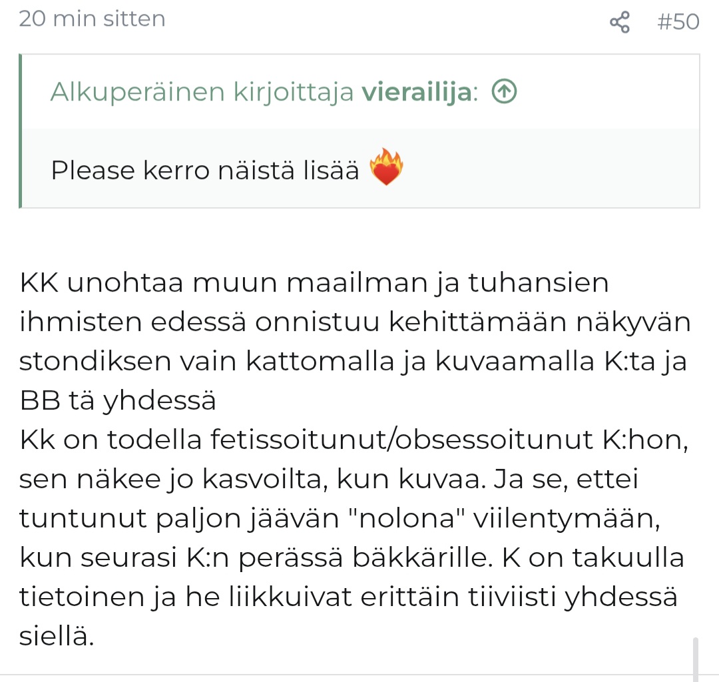Click the word "stondiksen" in the post

pyautogui.click(x=95, y=361)
